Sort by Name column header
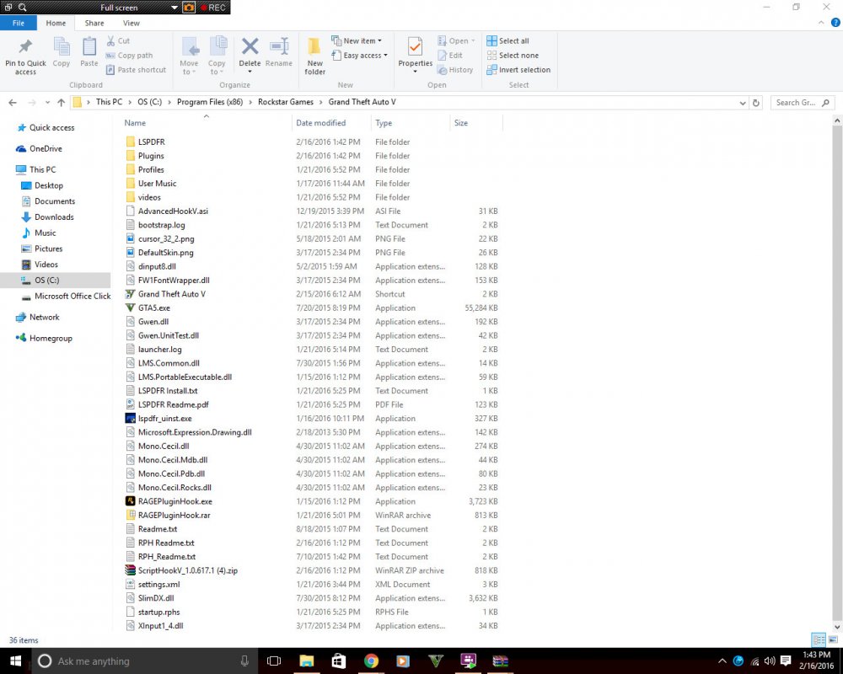The image size is (843, 674). 135,123
